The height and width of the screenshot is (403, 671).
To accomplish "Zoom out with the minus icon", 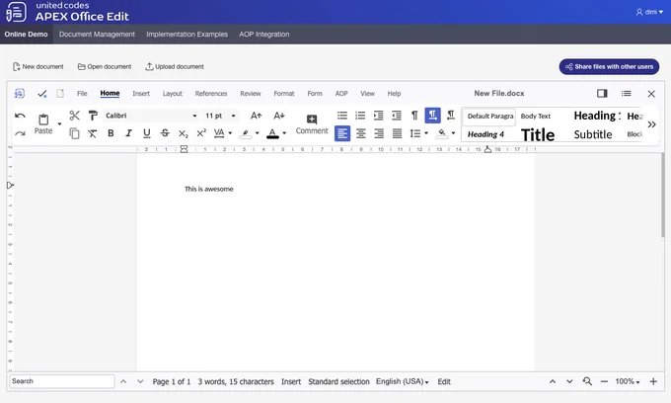I will click(604, 381).
